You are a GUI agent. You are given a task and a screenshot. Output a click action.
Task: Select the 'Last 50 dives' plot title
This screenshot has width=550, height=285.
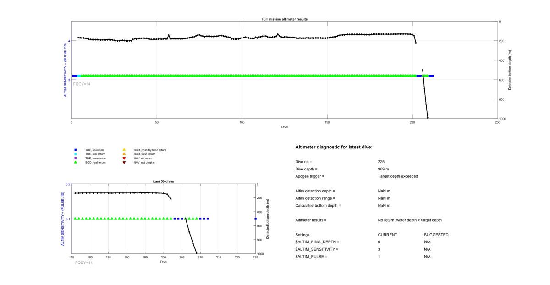click(163, 181)
